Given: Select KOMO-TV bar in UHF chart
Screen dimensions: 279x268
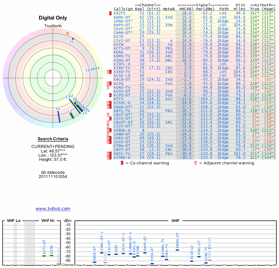Looking at the screenshot, I should pyautogui.click(x=163, y=256).
